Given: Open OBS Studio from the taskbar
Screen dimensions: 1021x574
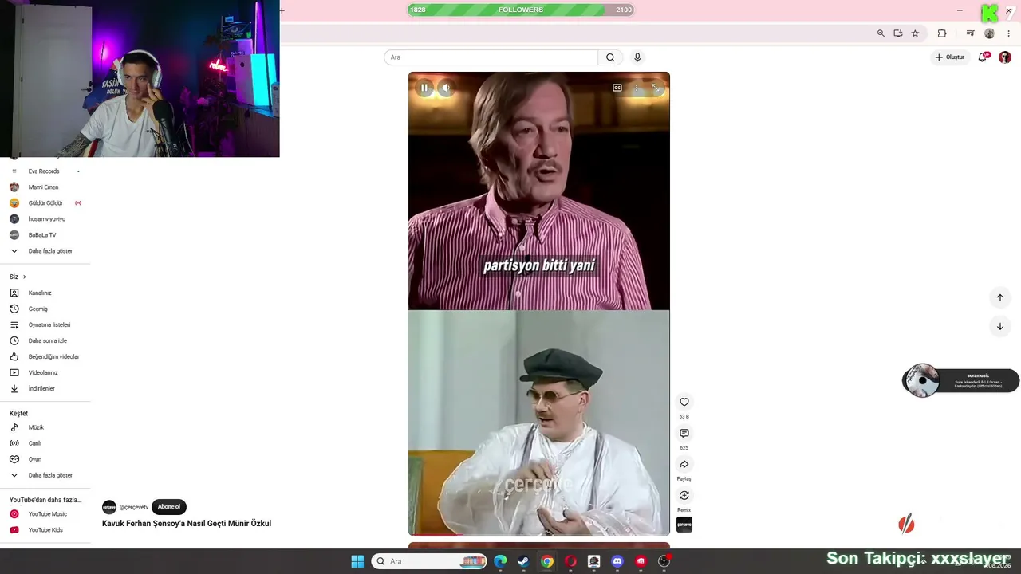Looking at the screenshot, I should (x=664, y=561).
